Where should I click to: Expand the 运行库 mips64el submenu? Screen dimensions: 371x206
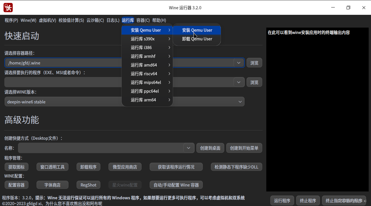click(147, 83)
